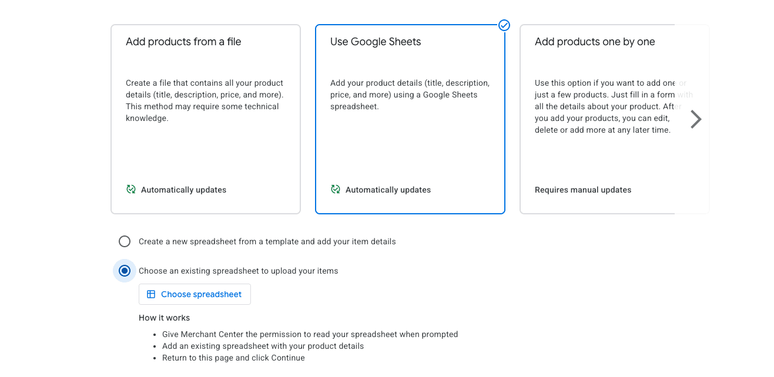Click the 'How it works' heading
This screenshot has width=774, height=377.
(x=163, y=317)
